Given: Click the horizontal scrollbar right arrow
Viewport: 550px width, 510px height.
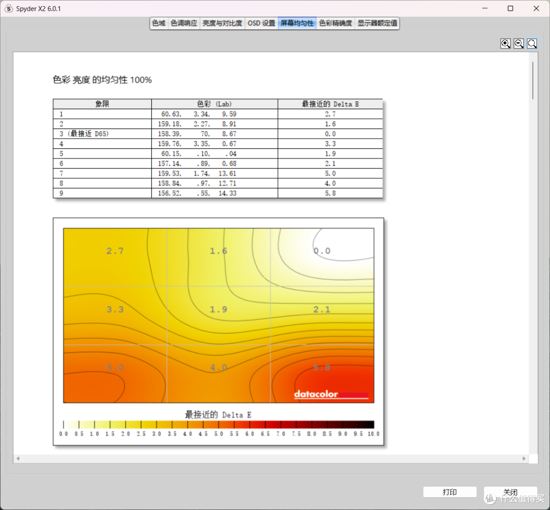Looking at the screenshot, I should click(x=524, y=459).
